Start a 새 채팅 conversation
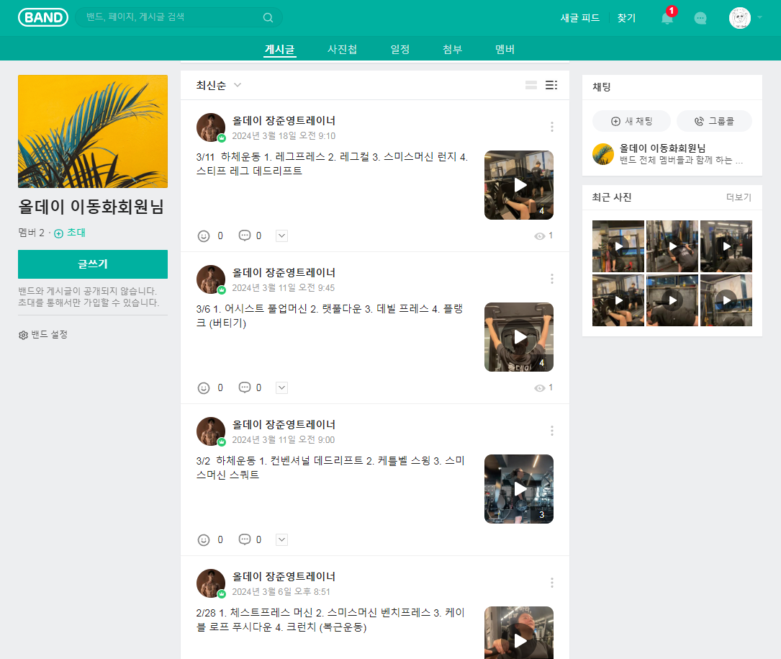This screenshot has height=659, width=781. [x=631, y=121]
